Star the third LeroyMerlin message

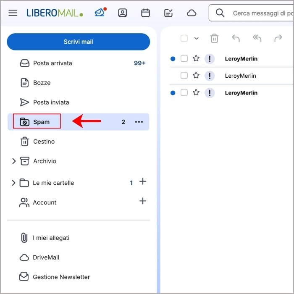[x=196, y=92]
